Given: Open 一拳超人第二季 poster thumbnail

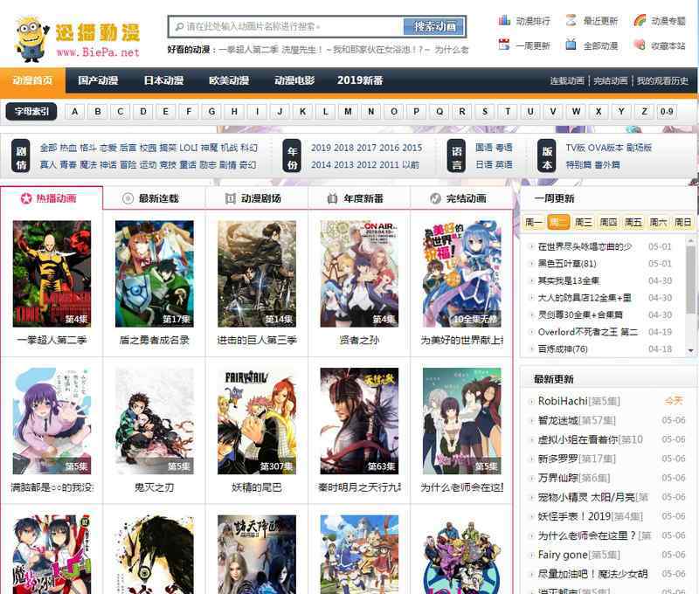Looking at the screenshot, I should pyautogui.click(x=52, y=273).
